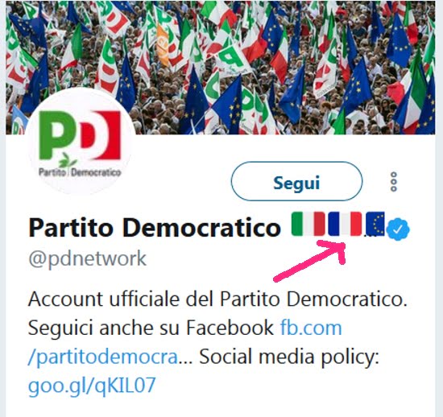The height and width of the screenshot is (417, 443).
Task: Click the French flag emoji in name
Action: [x=345, y=224]
